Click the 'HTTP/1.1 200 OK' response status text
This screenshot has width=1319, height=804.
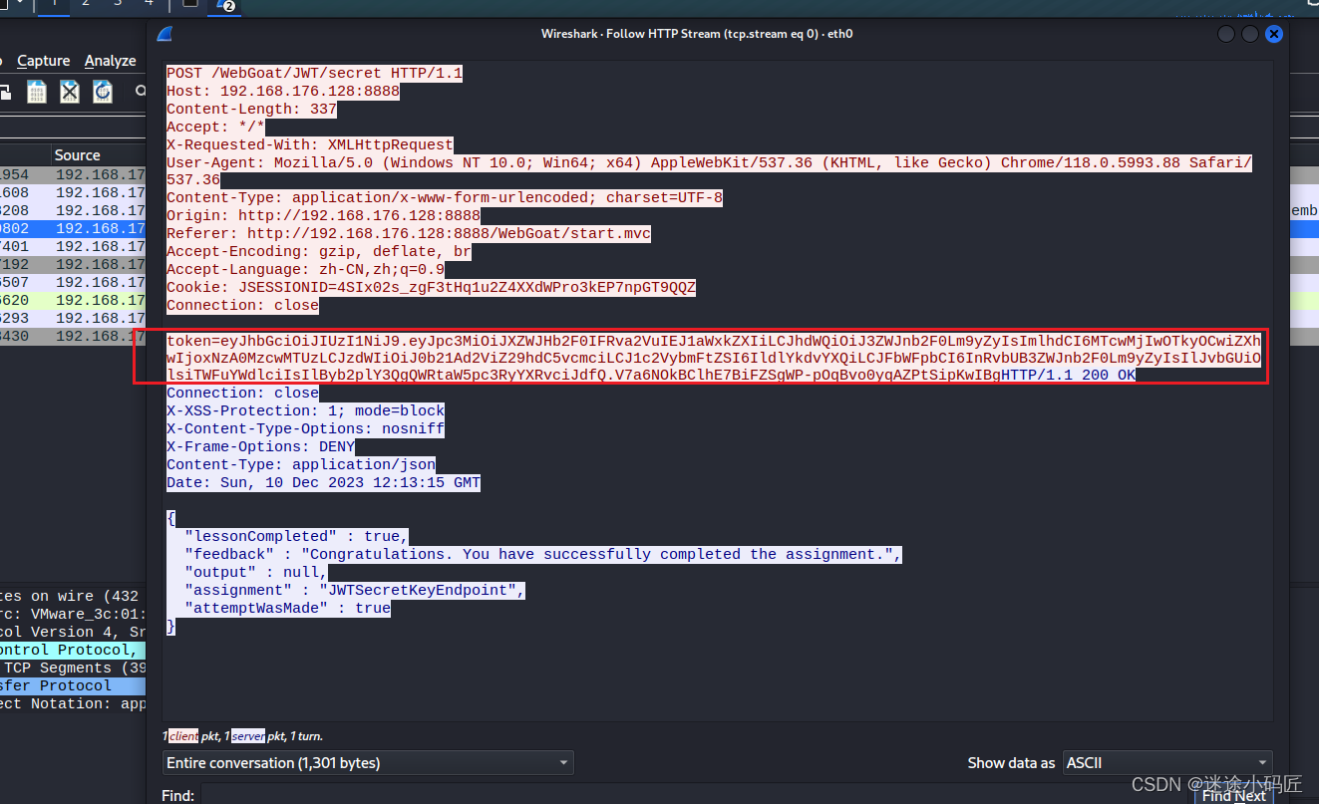(1069, 376)
